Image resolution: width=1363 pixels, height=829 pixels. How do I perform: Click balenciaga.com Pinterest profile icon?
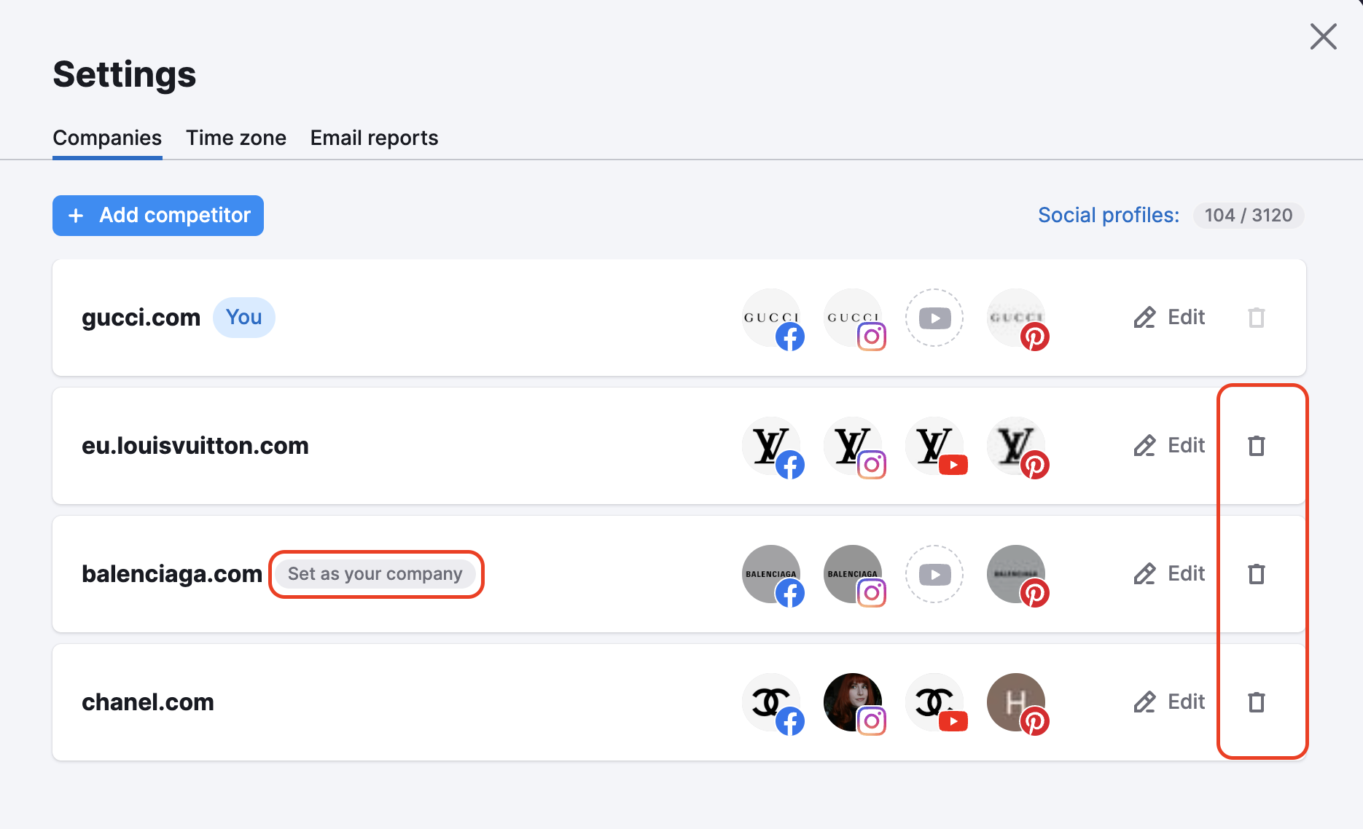pyautogui.click(x=1018, y=575)
